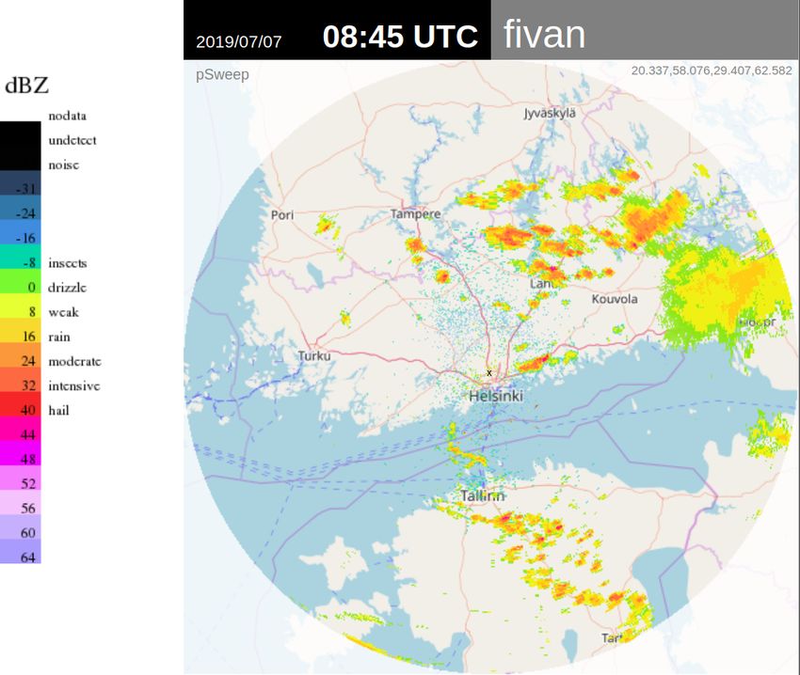Screen dimensions: 800x675
Task: Choose the 48 dBZ magenta legend swatch
Action: pyautogui.click(x=21, y=453)
